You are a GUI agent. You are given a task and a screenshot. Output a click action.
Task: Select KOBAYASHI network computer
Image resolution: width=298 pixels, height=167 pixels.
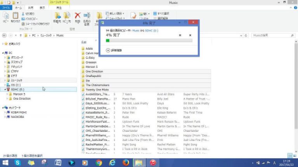(19, 112)
